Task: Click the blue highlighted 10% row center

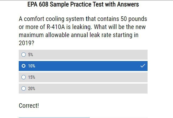Action: click(83, 66)
